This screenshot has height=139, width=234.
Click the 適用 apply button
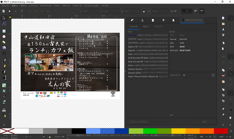pos(204,122)
